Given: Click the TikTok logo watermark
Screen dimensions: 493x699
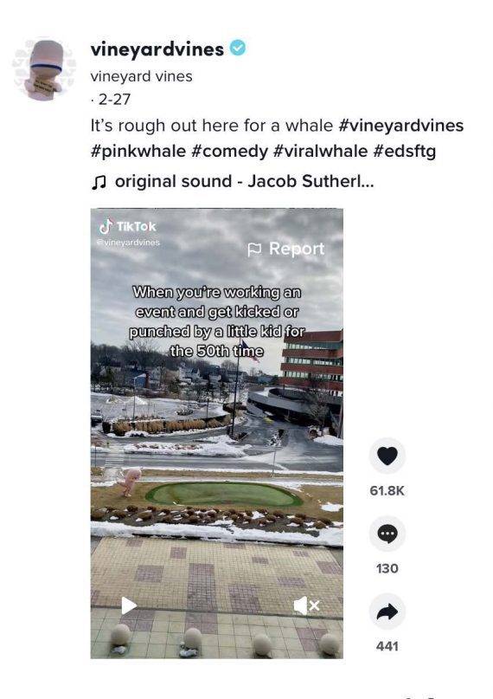Looking at the screenshot, I should (128, 226).
